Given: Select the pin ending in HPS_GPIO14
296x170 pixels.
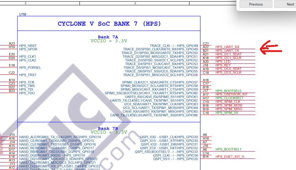Looking at the screenshot, I should coord(60,137).
